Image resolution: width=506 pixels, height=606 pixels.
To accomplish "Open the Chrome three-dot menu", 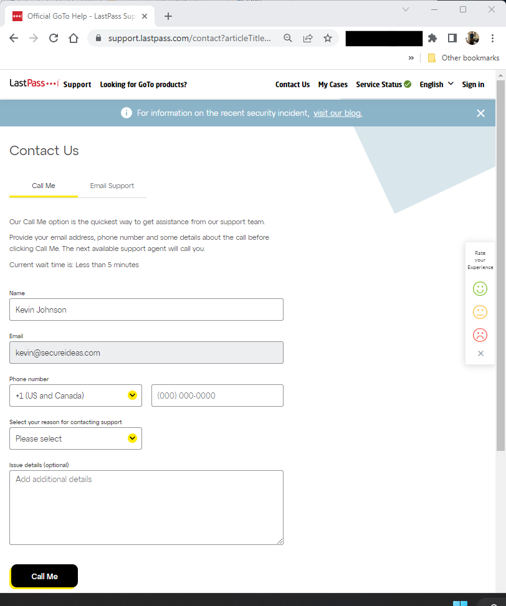I will coord(492,38).
